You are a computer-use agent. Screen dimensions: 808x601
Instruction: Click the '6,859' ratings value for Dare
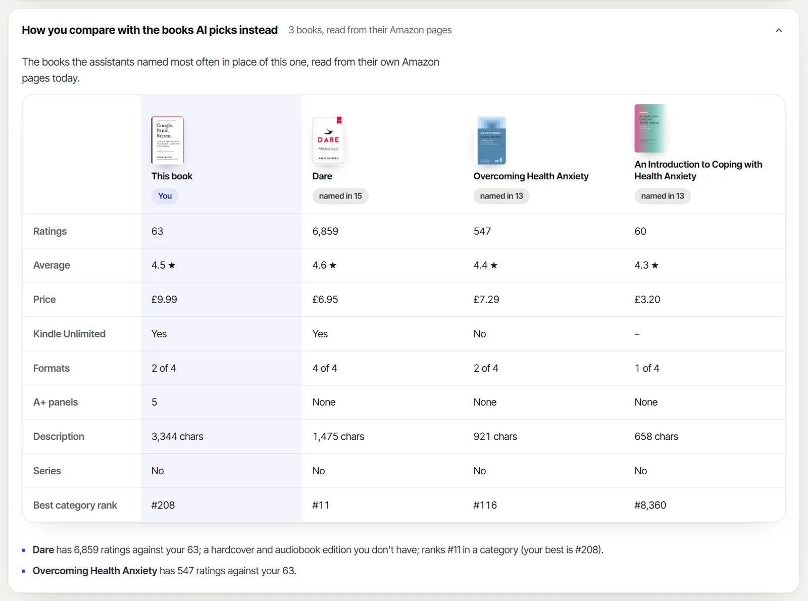click(x=325, y=231)
